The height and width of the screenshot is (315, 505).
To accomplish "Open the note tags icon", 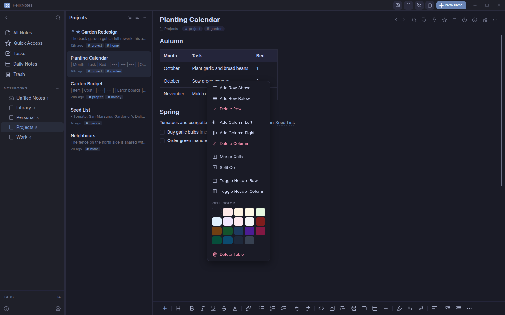I will tap(424, 20).
